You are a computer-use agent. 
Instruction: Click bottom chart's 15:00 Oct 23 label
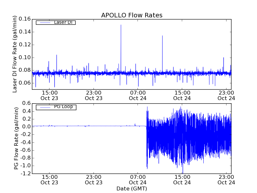49,180
